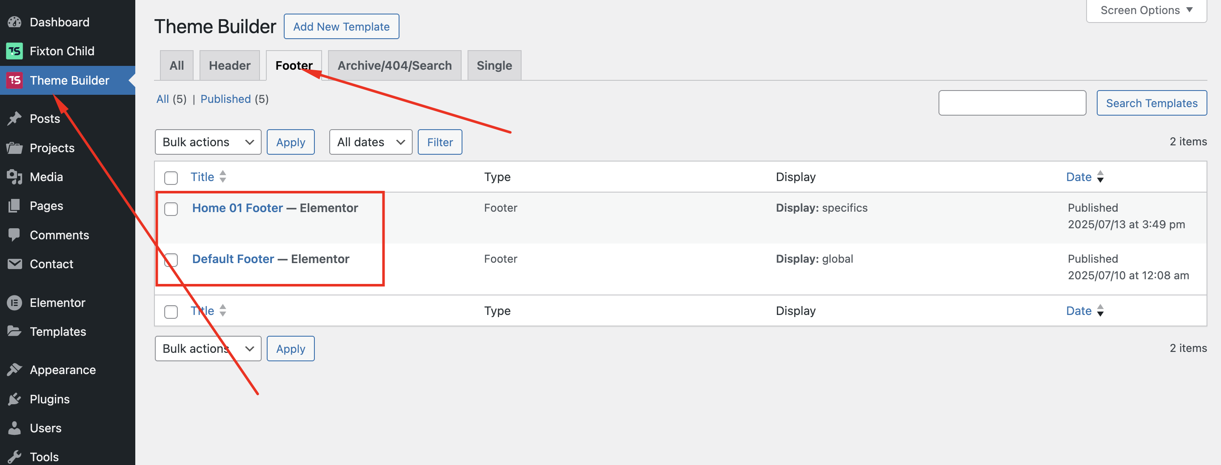Sort templates by the Date column
The width and height of the screenshot is (1221, 465).
(x=1078, y=177)
